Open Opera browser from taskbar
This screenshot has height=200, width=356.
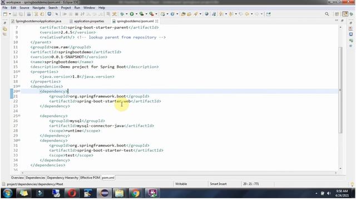click(x=72, y=193)
